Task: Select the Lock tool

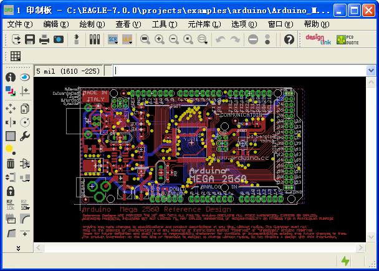Action: click(11, 191)
